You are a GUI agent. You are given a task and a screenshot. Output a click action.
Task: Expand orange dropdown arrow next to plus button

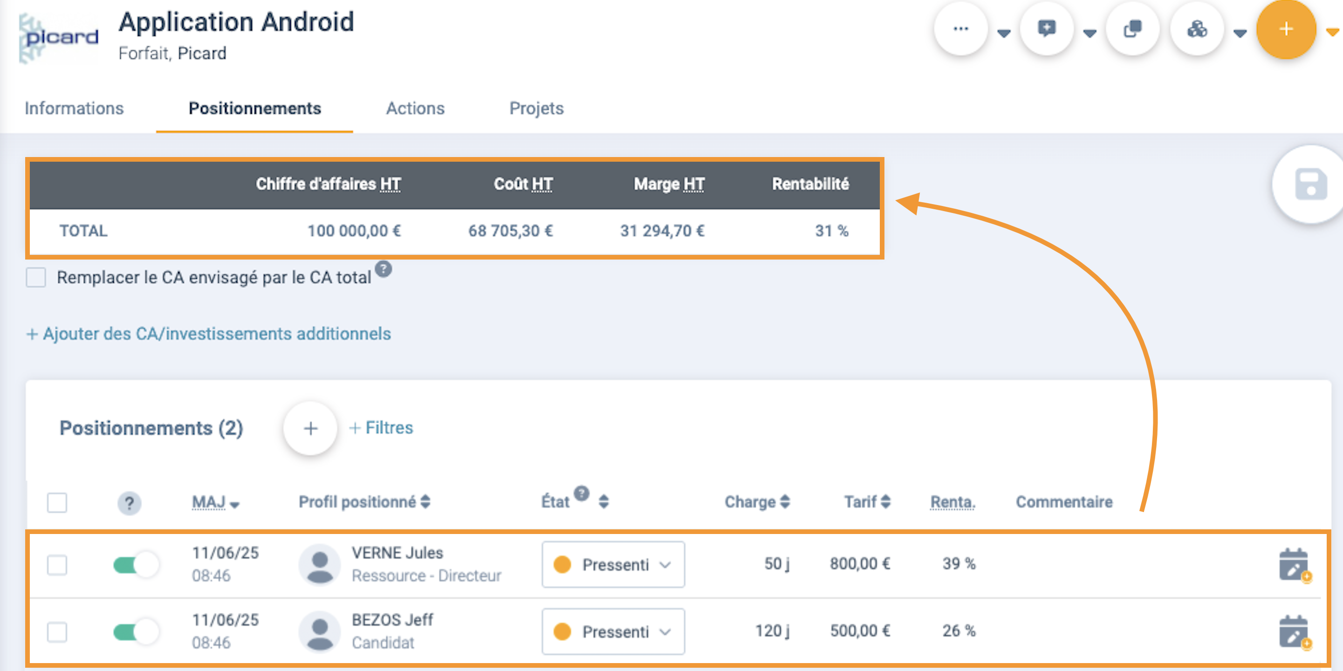click(x=1333, y=33)
